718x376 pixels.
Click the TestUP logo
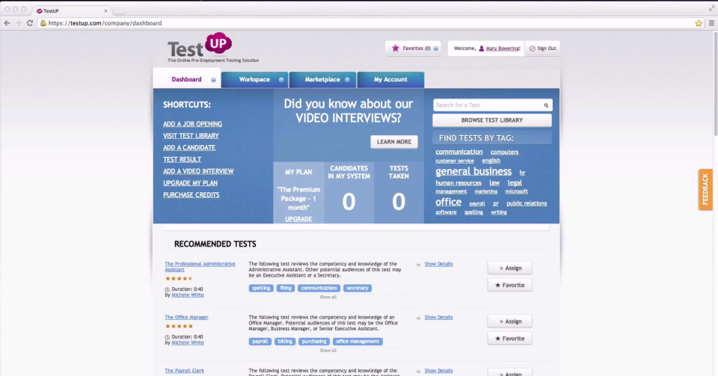click(x=212, y=48)
